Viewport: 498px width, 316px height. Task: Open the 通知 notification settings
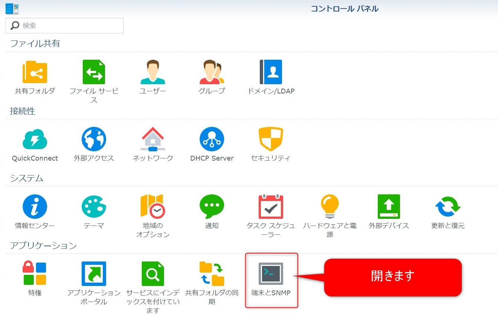[x=212, y=207]
